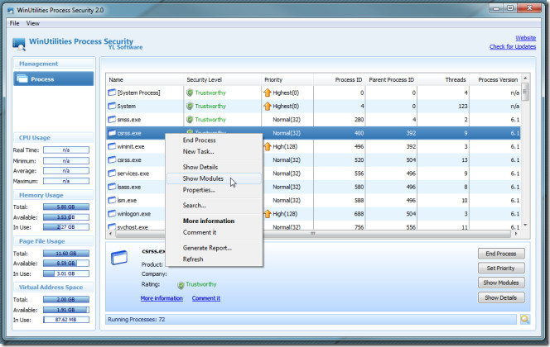Image resolution: width=550 pixels, height=347 pixels.
Task: Click the Trustworthy shield in [System Process] row
Action: click(x=190, y=93)
